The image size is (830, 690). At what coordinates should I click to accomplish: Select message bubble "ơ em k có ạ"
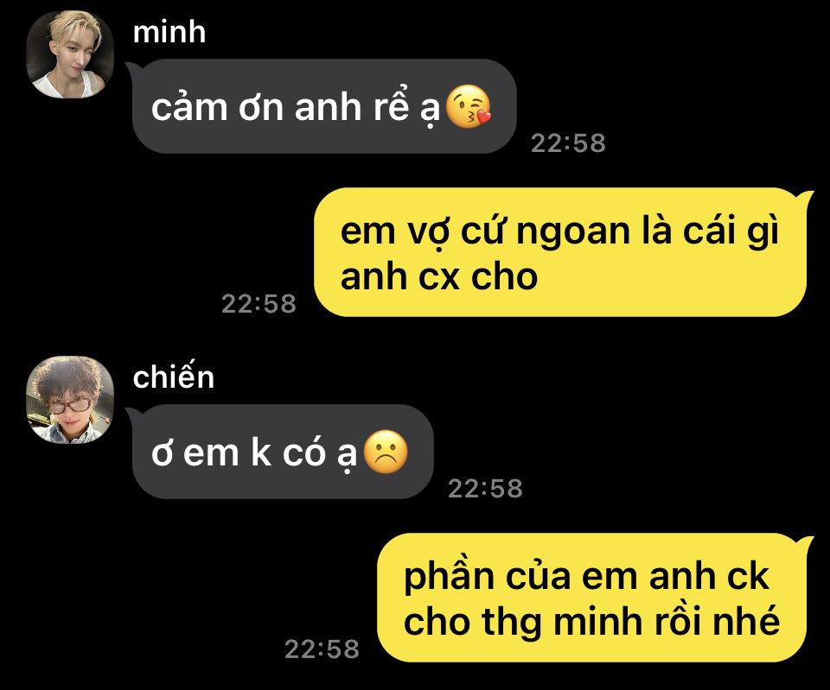282,452
